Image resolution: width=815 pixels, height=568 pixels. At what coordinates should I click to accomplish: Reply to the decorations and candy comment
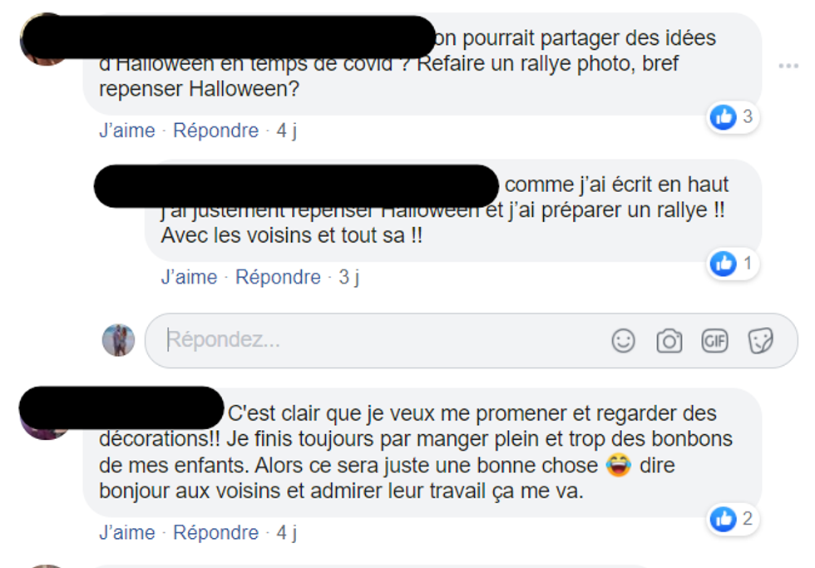tap(215, 533)
